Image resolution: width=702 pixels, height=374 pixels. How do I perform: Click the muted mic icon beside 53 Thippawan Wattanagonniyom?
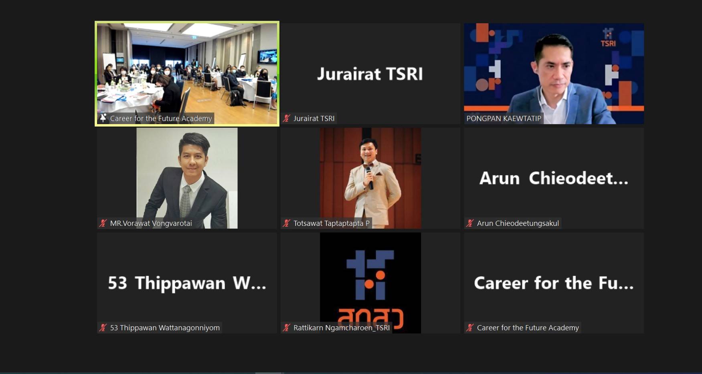tap(103, 328)
